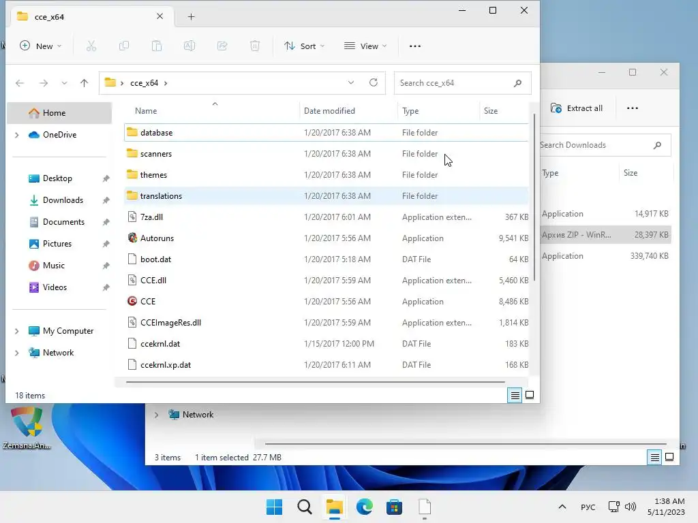
Task: Go up one folder level
Action: 84,83
